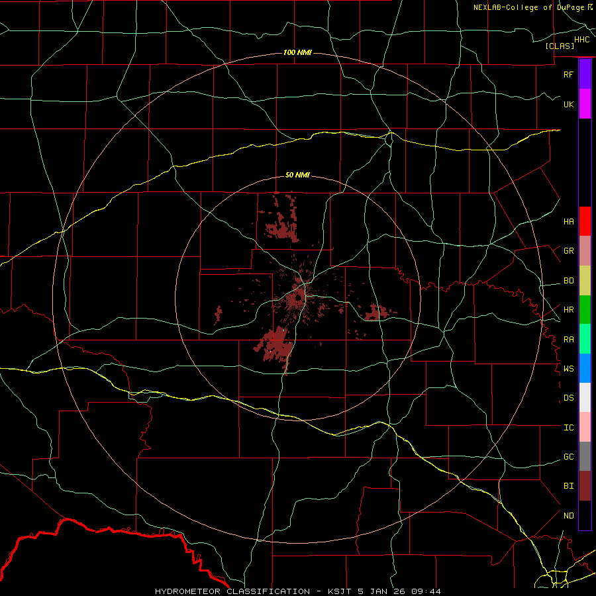Click the blue WS wet snow swatch
The width and height of the screenshot is (596, 596).
(x=585, y=368)
